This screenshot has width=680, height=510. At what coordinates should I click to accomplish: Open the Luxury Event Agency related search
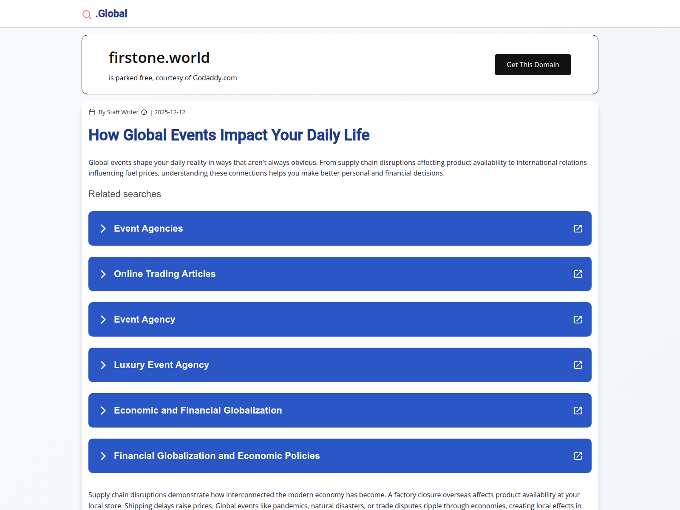pyautogui.click(x=340, y=365)
